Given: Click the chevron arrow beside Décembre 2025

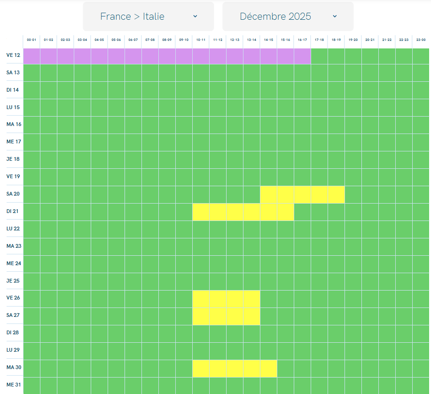Looking at the screenshot, I should (335, 16).
